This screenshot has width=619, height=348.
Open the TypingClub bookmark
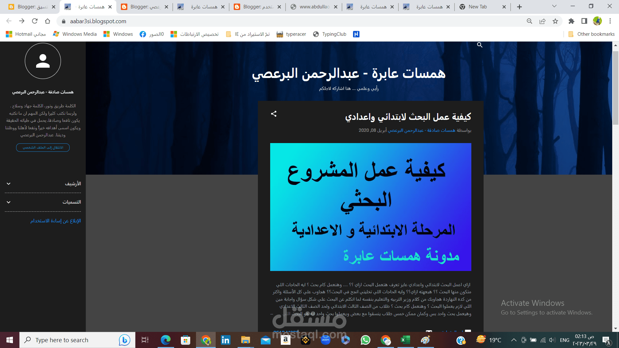coord(329,34)
